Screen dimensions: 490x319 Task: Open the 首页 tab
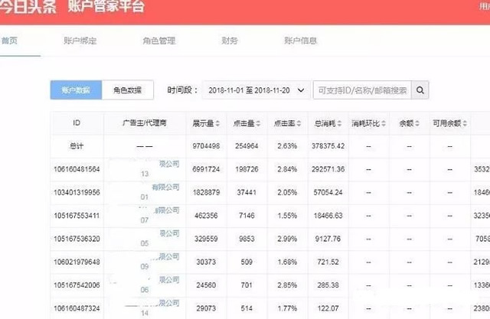(10, 40)
